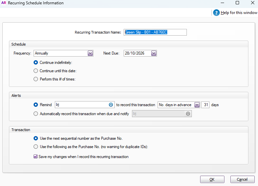Click the AR application icon in title bar
The height and width of the screenshot is (186, 258).
[4, 3]
